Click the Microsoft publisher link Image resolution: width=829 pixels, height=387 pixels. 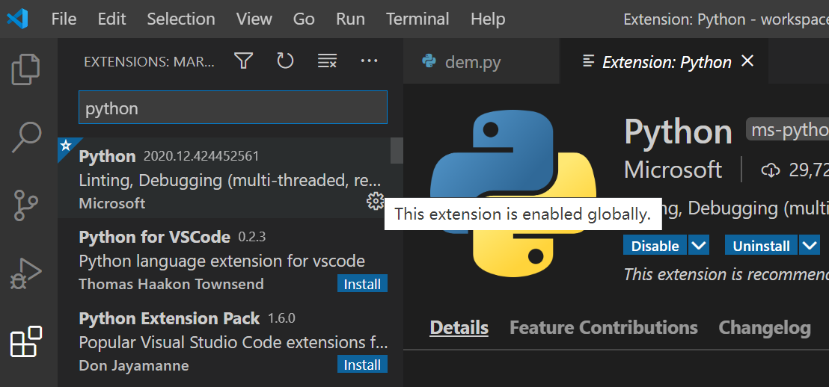[x=673, y=170]
